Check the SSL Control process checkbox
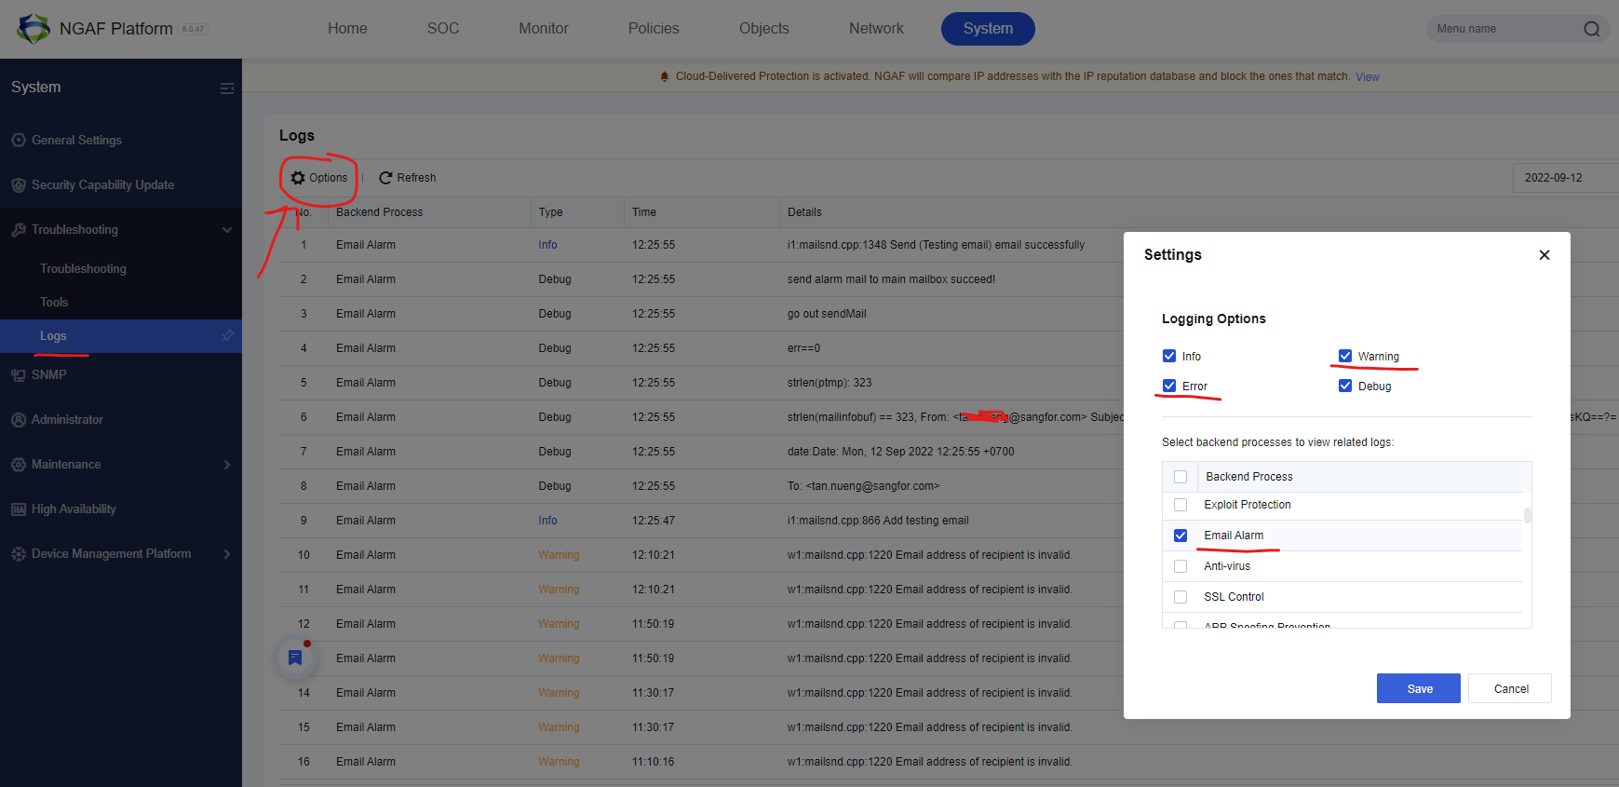Image resolution: width=1619 pixels, height=787 pixels. [1181, 597]
